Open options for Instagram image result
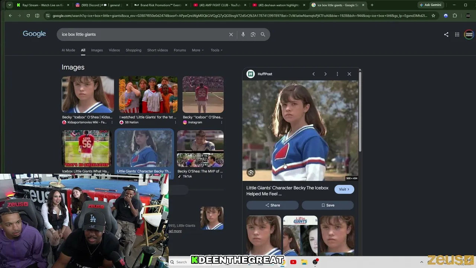The width and height of the screenshot is (476, 268). coord(222,122)
